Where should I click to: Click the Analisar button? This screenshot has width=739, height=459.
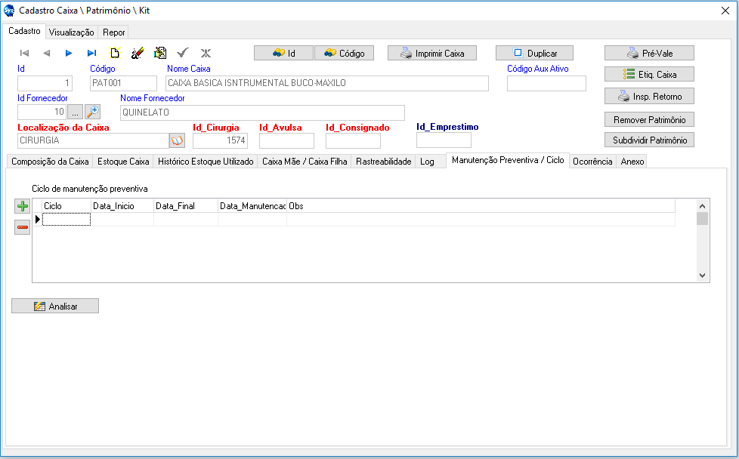point(55,306)
